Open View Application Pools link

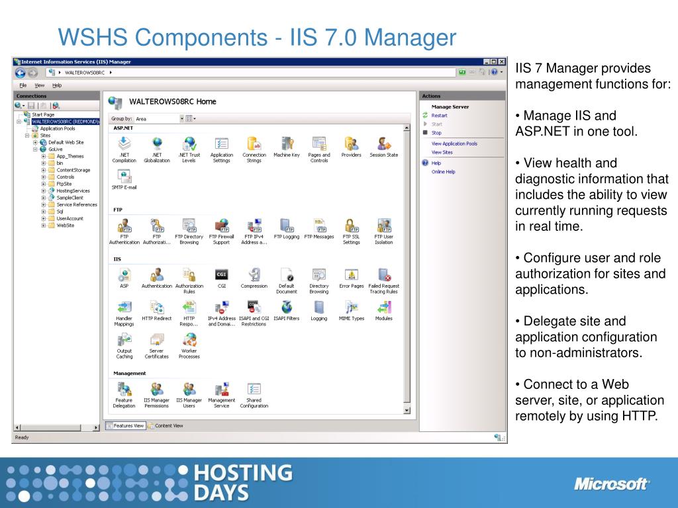454,144
